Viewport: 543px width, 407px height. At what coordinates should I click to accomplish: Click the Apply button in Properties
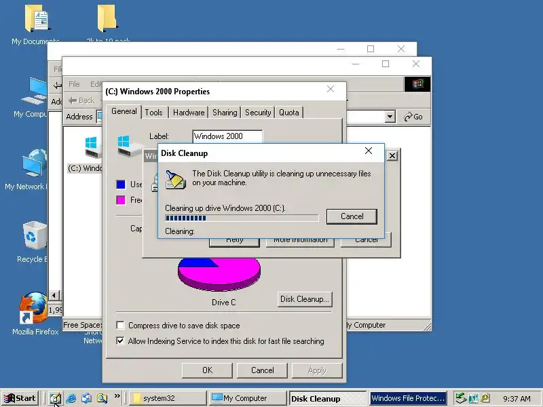(x=317, y=370)
